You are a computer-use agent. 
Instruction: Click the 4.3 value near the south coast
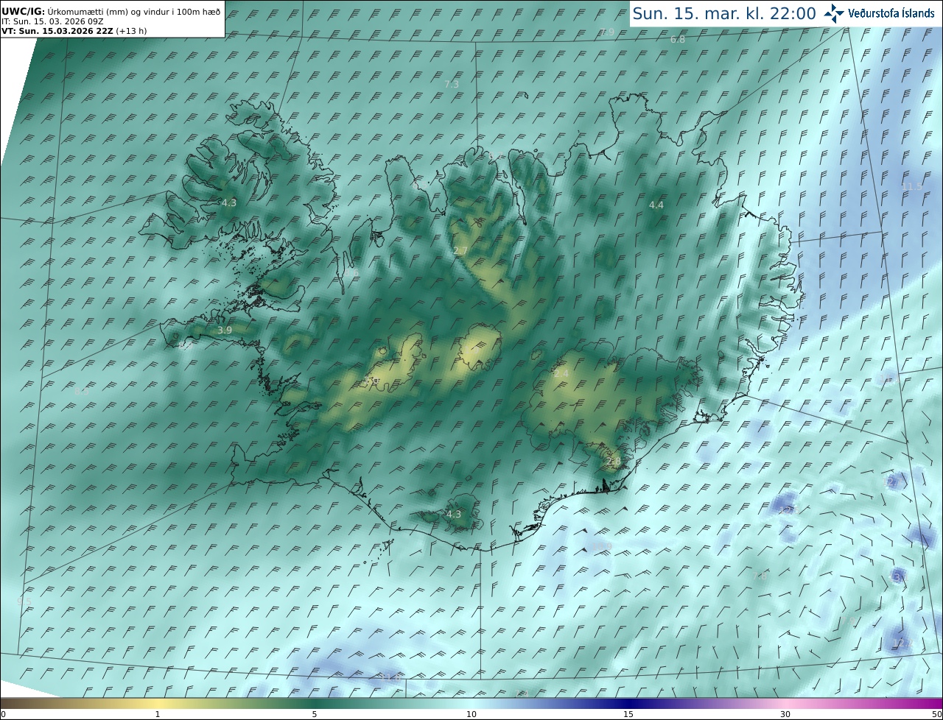coord(454,514)
